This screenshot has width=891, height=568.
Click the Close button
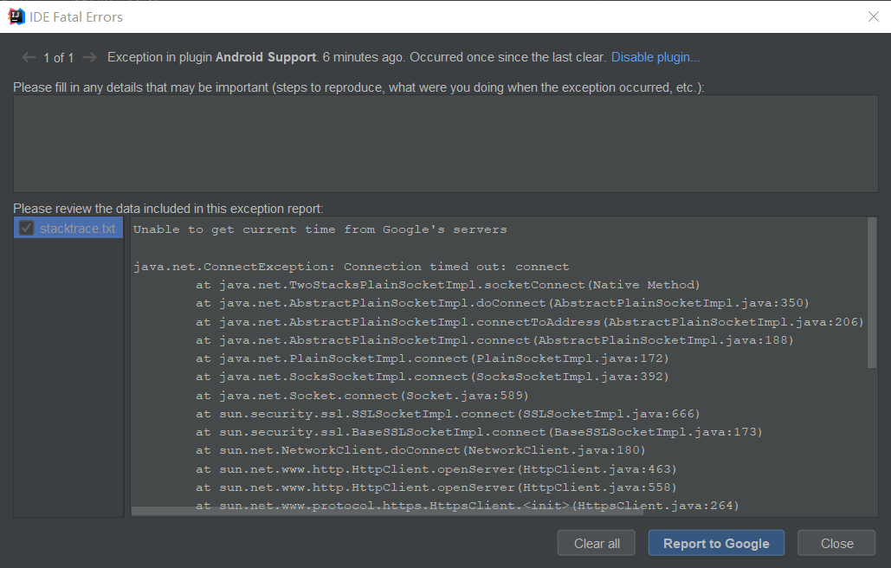[836, 544]
